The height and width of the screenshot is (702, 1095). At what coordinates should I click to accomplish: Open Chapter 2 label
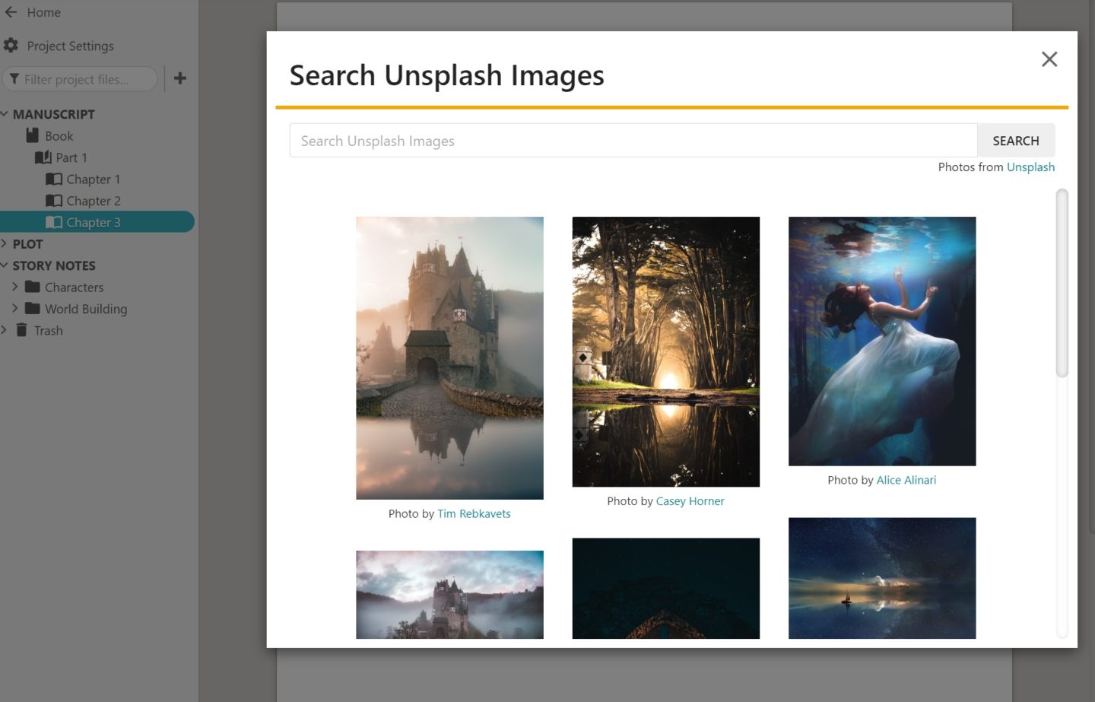94,201
